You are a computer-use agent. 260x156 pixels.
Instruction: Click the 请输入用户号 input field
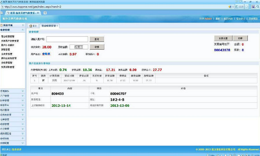click(x=67, y=39)
